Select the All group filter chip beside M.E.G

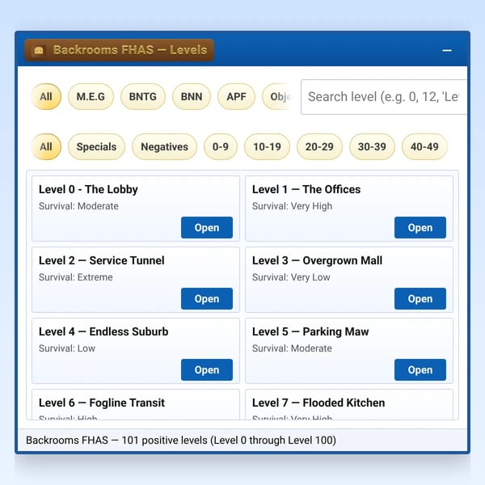click(x=46, y=96)
